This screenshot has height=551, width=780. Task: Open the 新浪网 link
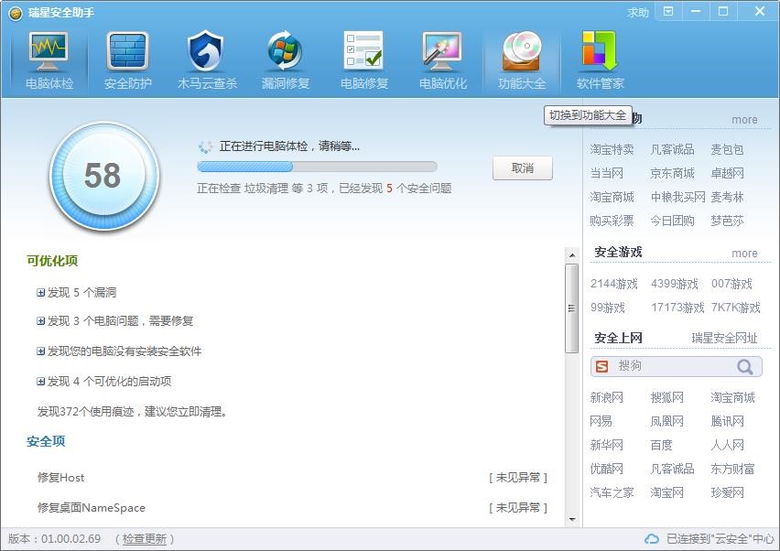(606, 398)
